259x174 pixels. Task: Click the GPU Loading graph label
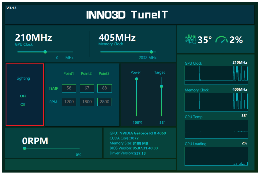pyautogui.click(x=196, y=144)
